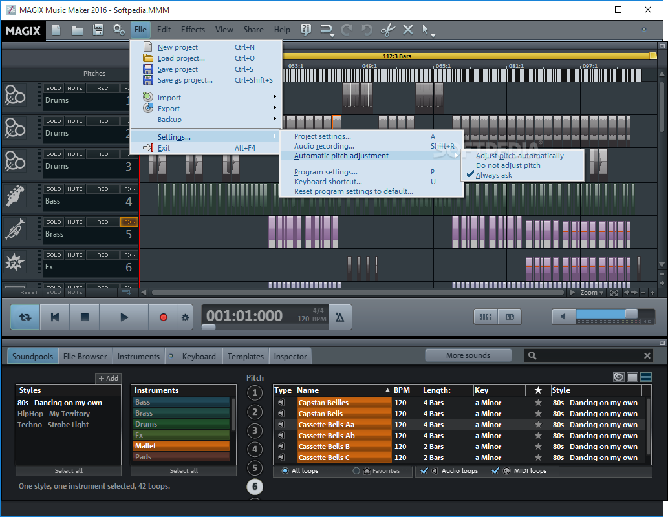Toggle MUTE on the Brass track
The width and height of the screenshot is (668, 517).
coord(75,222)
